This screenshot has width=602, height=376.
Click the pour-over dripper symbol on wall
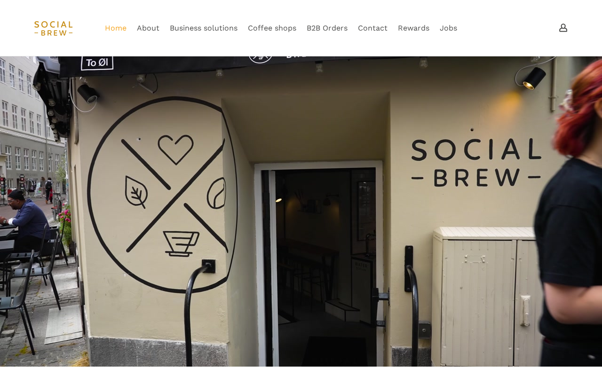click(181, 244)
